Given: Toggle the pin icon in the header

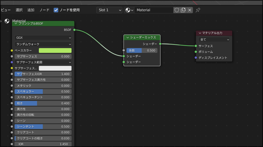Looking at the screenshot, I should click(198, 10).
